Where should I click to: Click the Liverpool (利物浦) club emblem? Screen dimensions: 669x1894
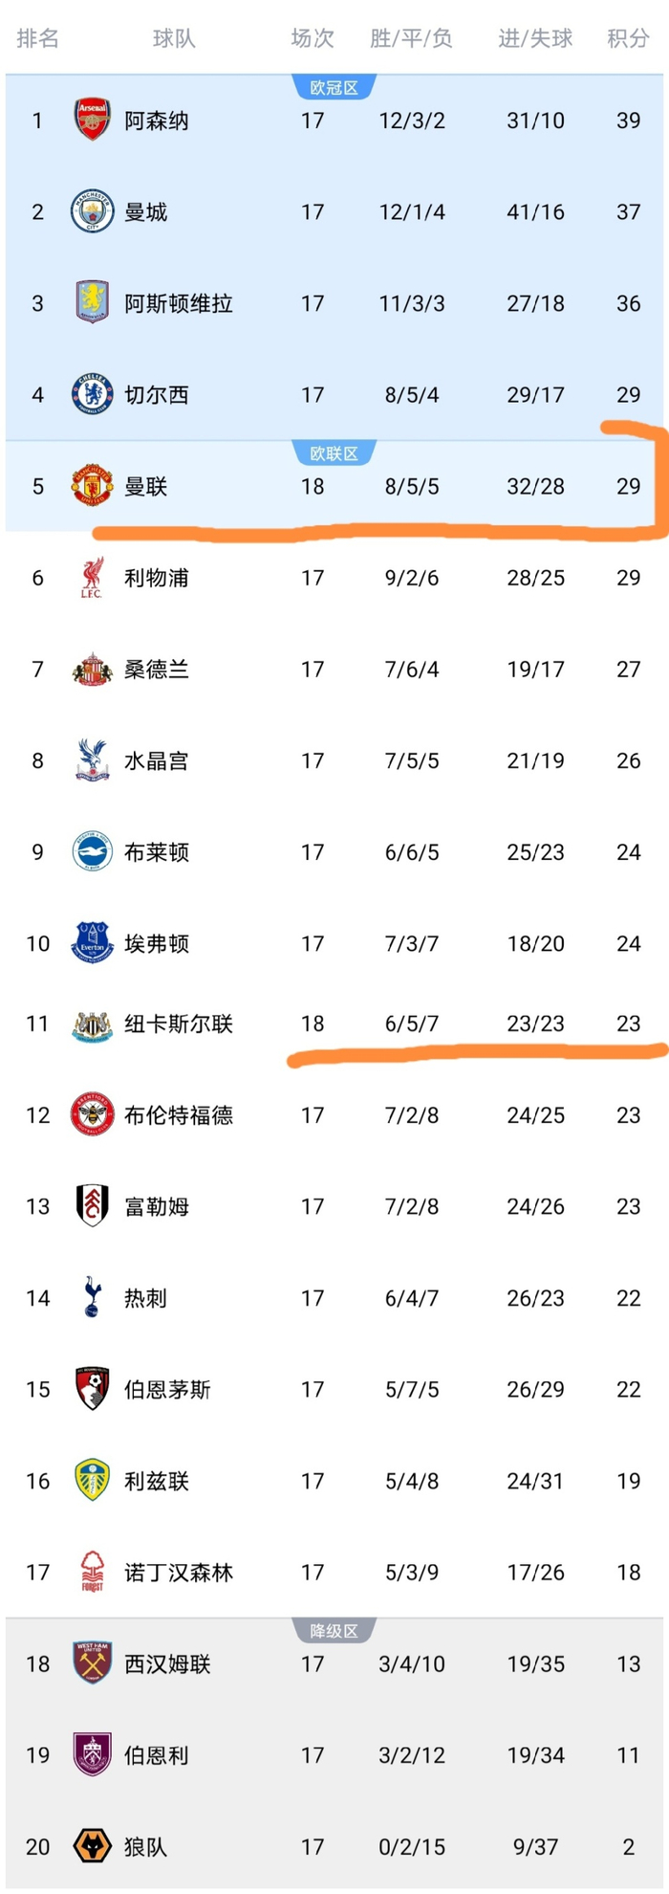[x=92, y=578]
